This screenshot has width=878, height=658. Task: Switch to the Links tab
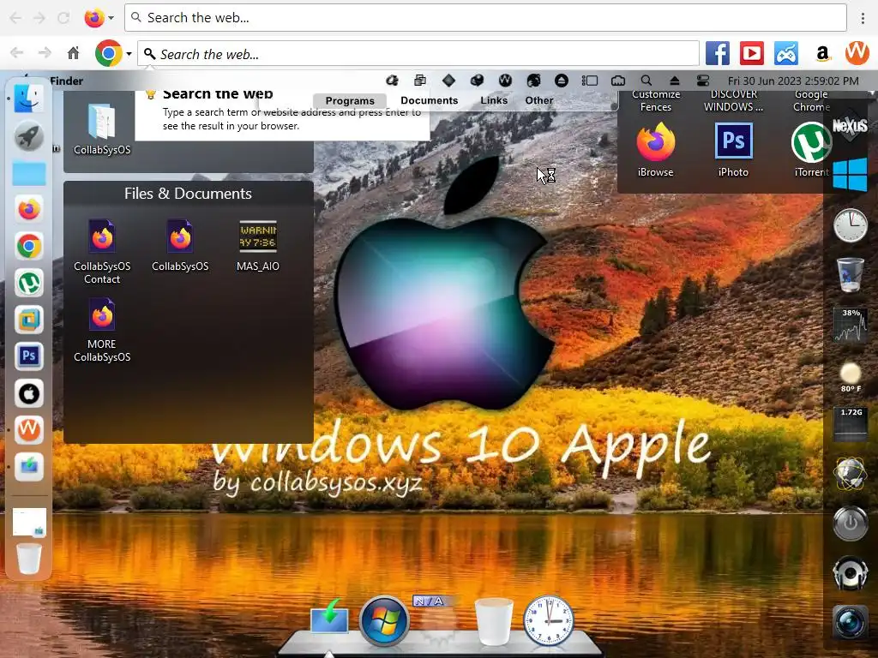coord(494,101)
